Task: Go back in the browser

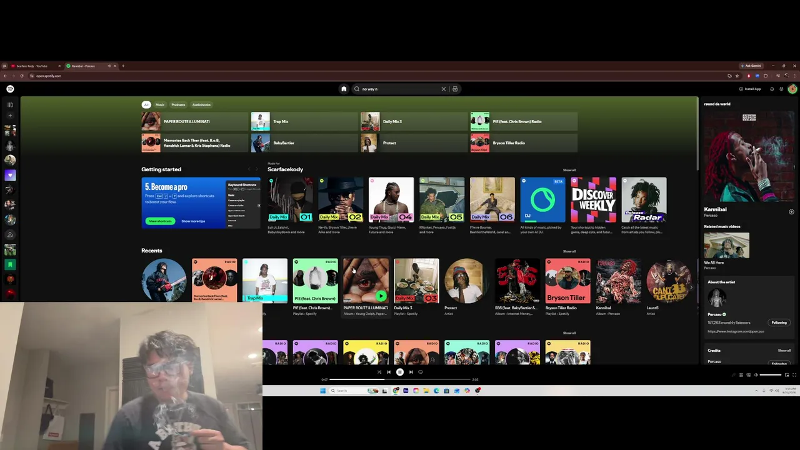Action: pyautogui.click(x=4, y=76)
